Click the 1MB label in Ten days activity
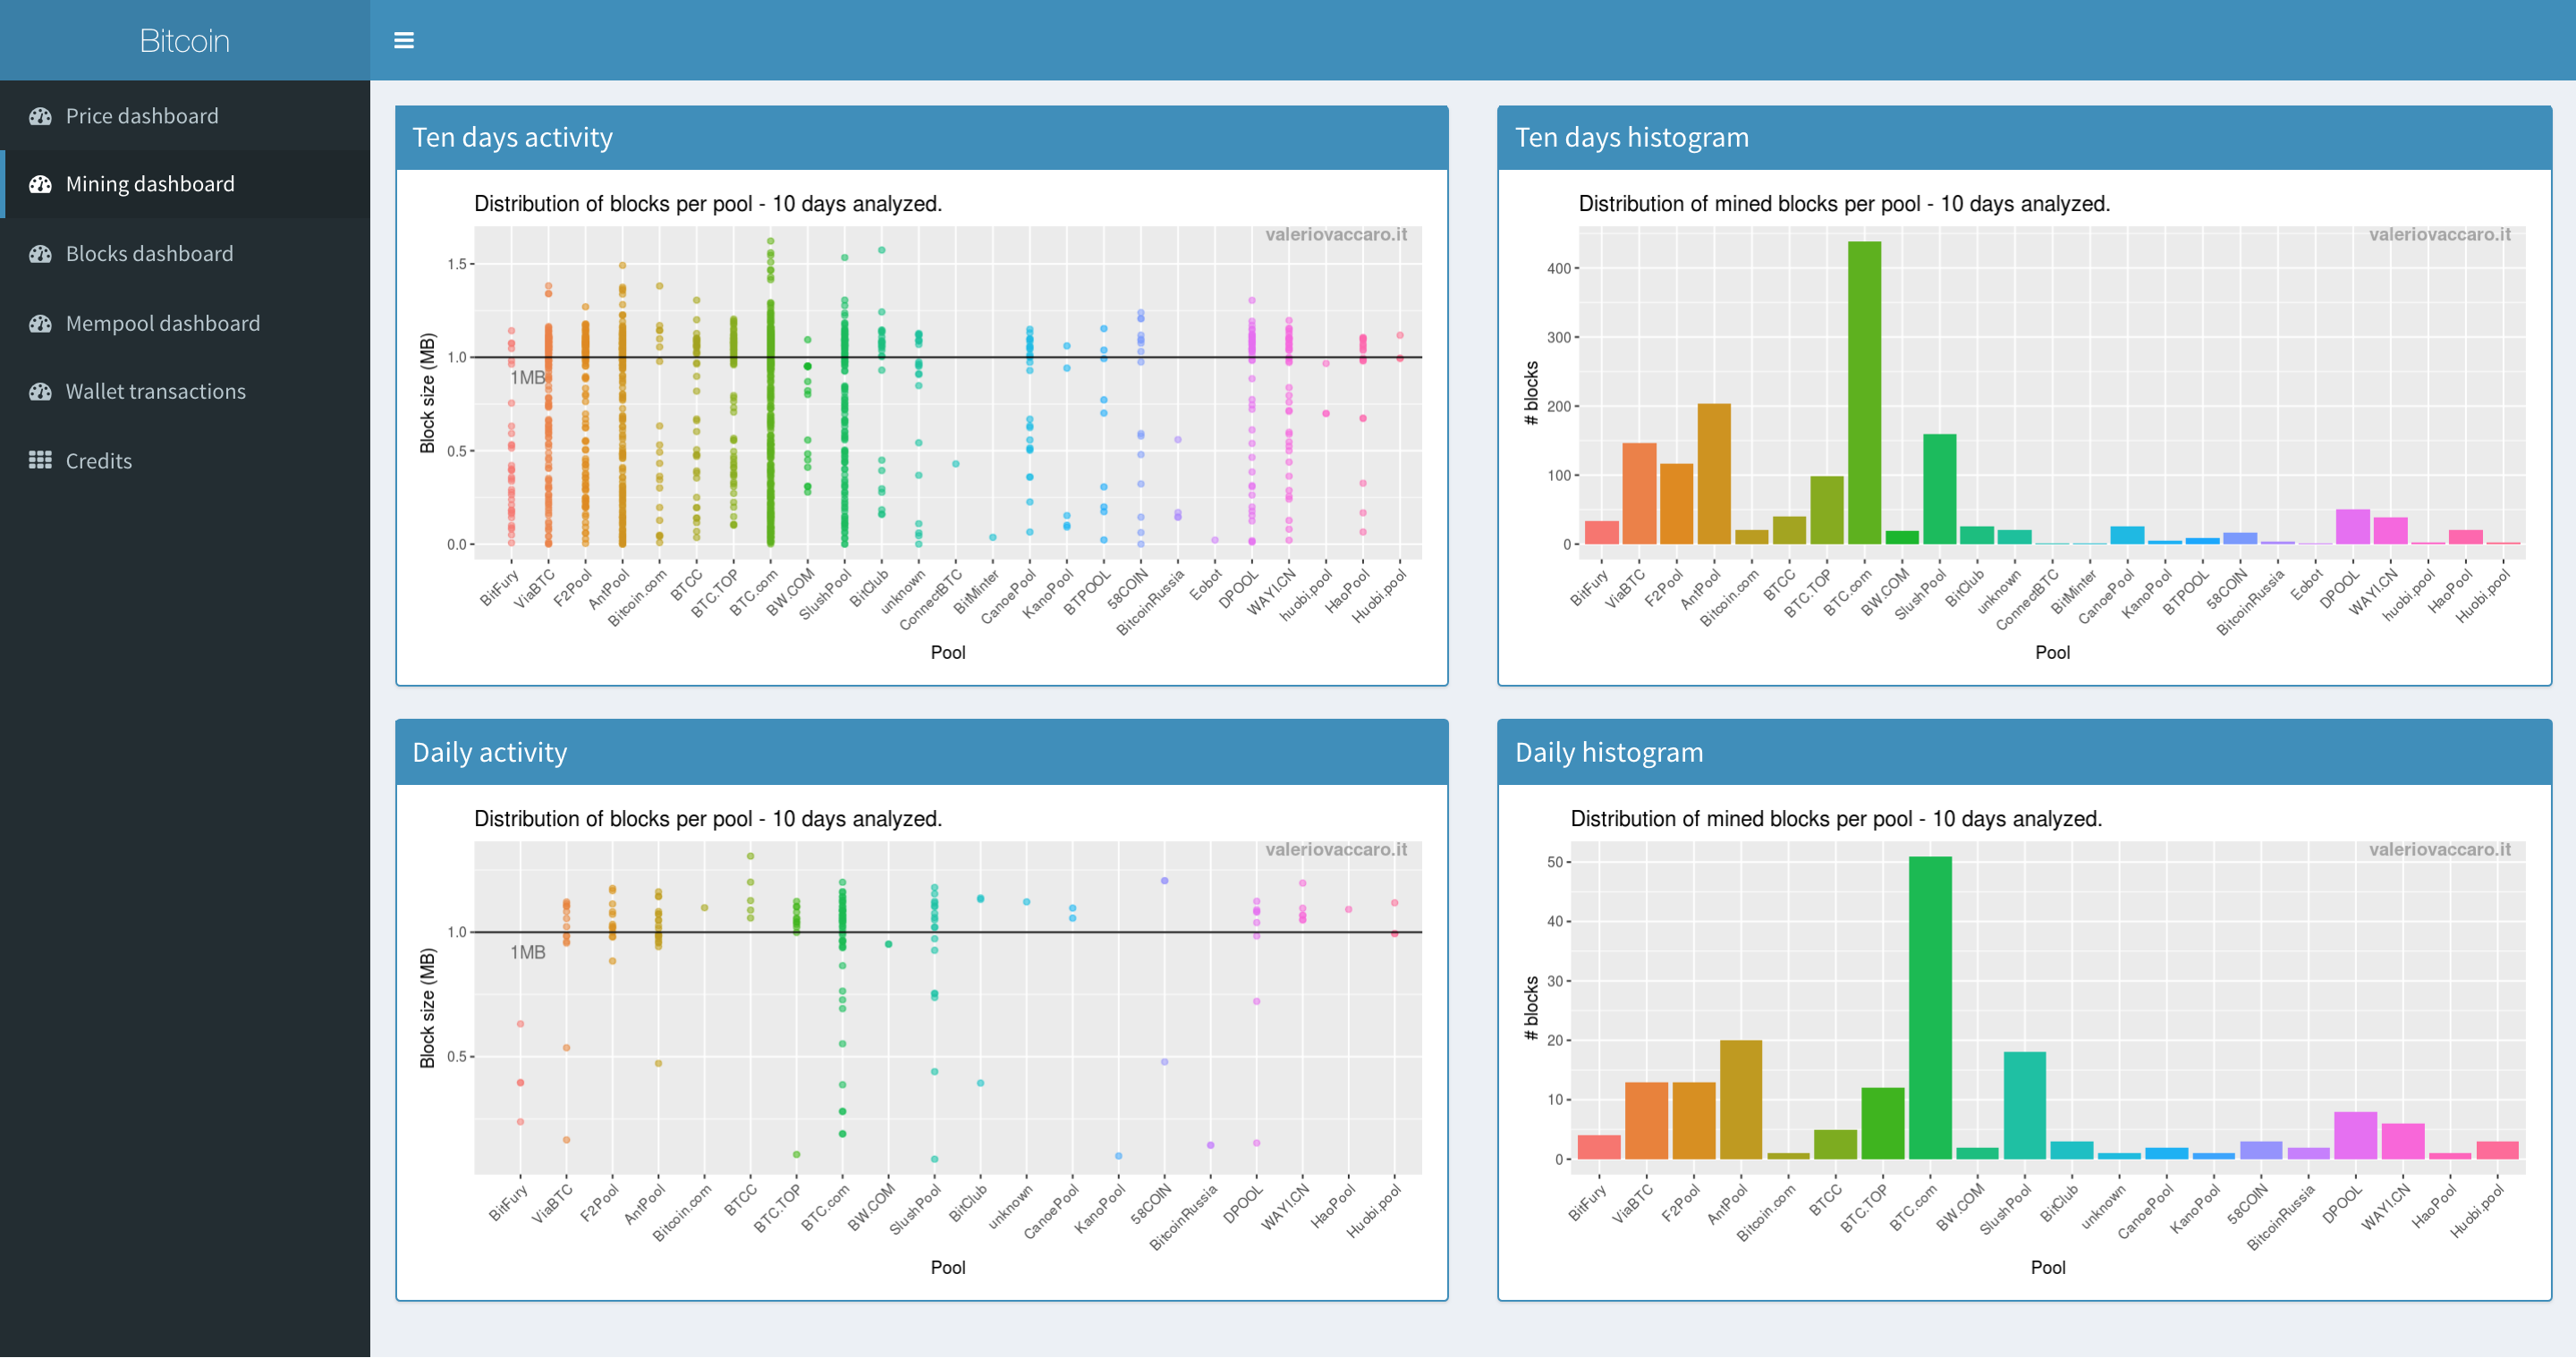The image size is (2576, 1358). pyautogui.click(x=527, y=378)
